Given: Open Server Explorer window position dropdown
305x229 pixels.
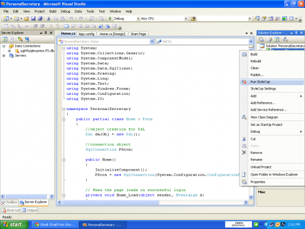Looking at the screenshot, I should (41, 33).
